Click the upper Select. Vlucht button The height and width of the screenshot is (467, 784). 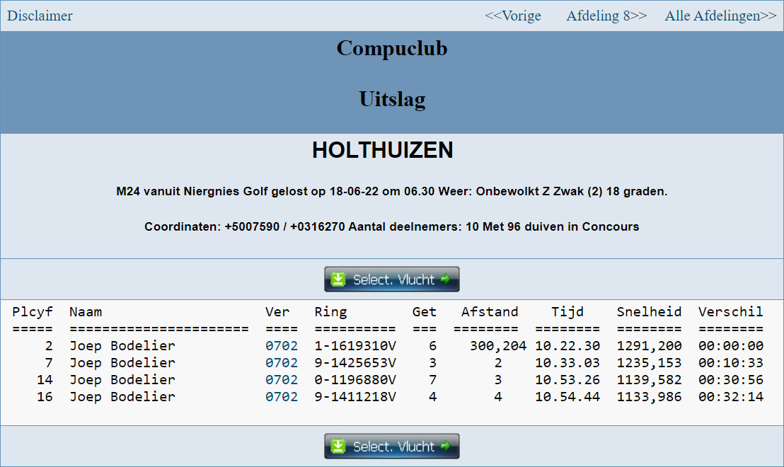click(391, 279)
